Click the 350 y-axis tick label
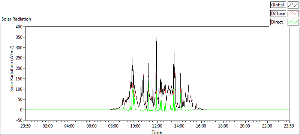The height and width of the screenshot is (135, 300). 19,37
